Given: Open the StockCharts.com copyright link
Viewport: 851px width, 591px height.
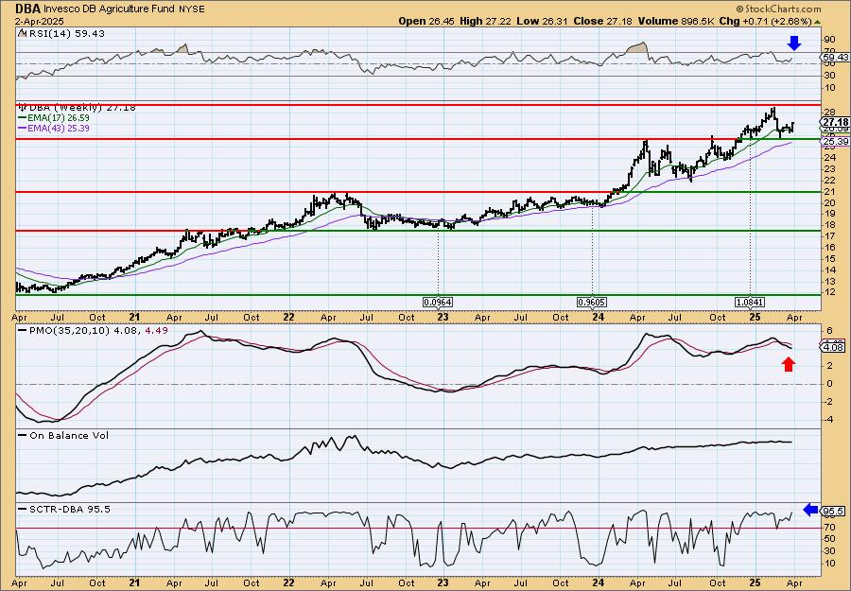Looking at the screenshot, I should click(778, 9).
